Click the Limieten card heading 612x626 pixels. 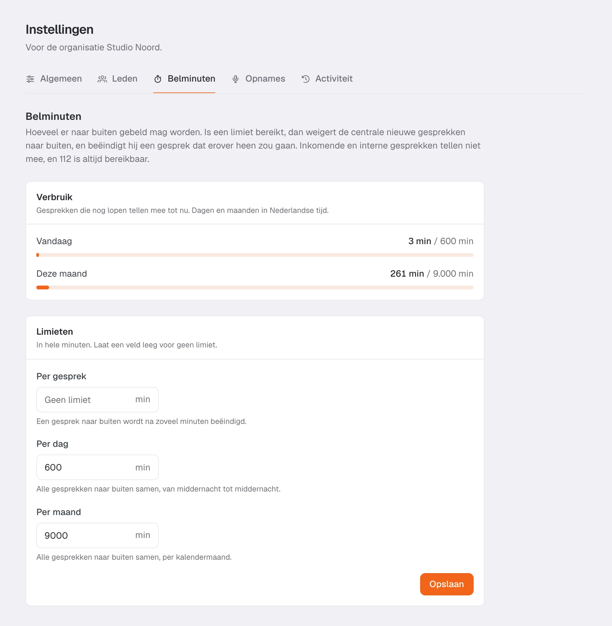[x=55, y=331]
